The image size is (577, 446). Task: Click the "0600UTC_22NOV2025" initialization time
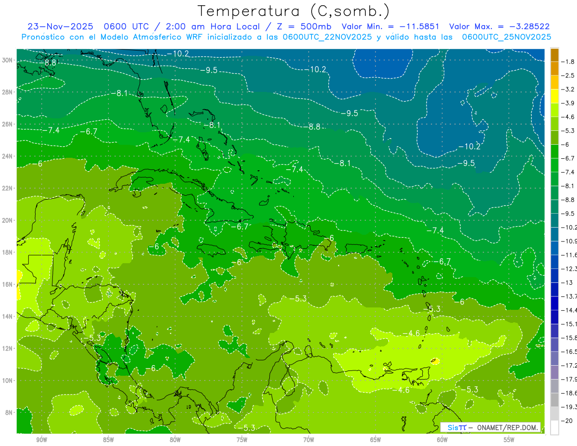point(327,37)
